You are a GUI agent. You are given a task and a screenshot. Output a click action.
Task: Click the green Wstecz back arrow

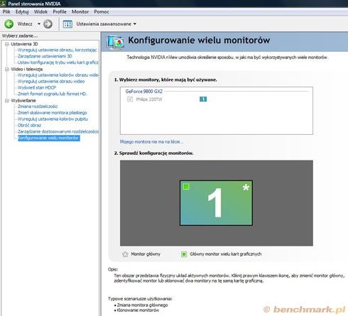pos(9,24)
